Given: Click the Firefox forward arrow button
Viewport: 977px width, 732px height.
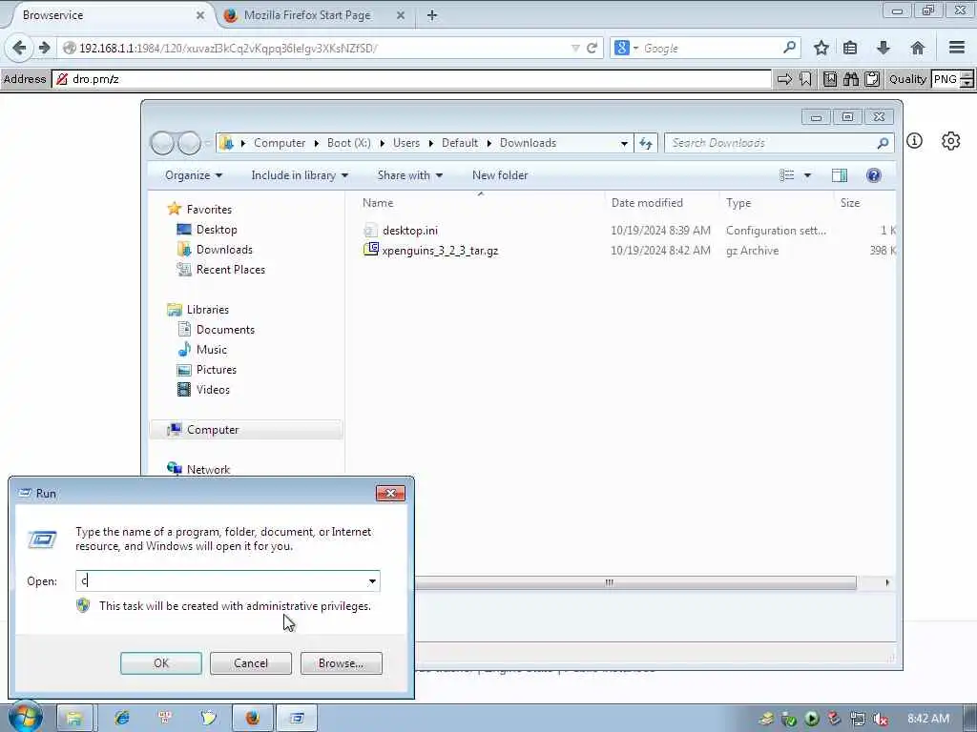Looking at the screenshot, I should tap(44, 48).
